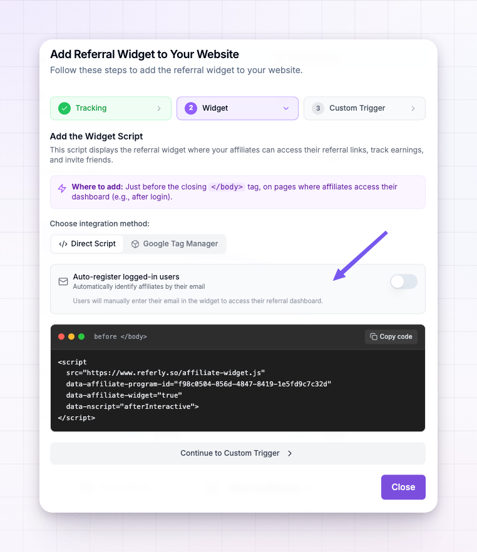Viewport: 477px width, 552px height.
Task: Switch to the Google Tag Manager method
Action: tap(175, 244)
